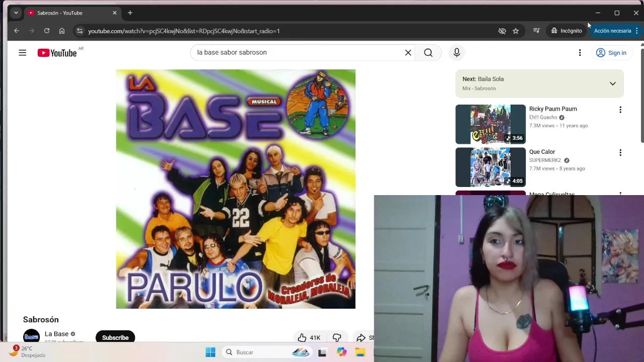Visit the Eh!!! Guacho channel
The width and height of the screenshot is (644, 362).
pyautogui.click(x=543, y=117)
